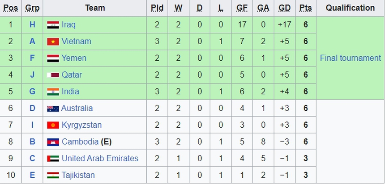
Task: Open the Iraq team link
Action: (x=68, y=25)
